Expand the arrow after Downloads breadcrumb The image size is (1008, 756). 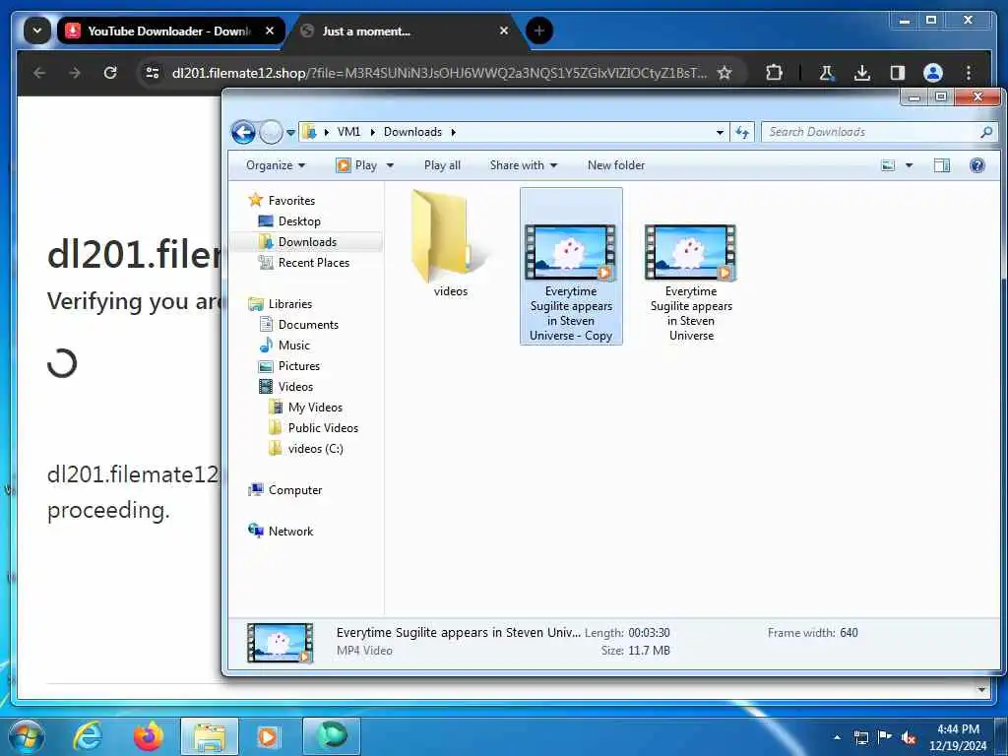click(453, 132)
